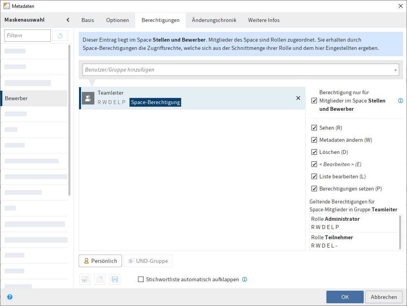Click the Persönlich button
This screenshot has width=407, height=306.
click(x=100, y=260)
